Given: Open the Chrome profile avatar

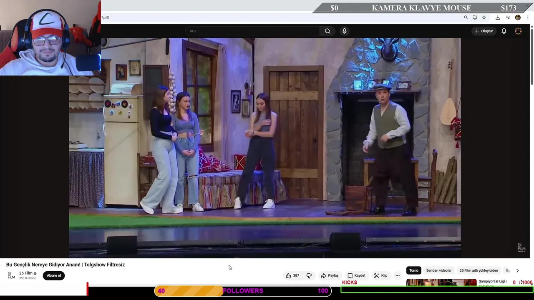Looking at the screenshot, I should (518, 17).
